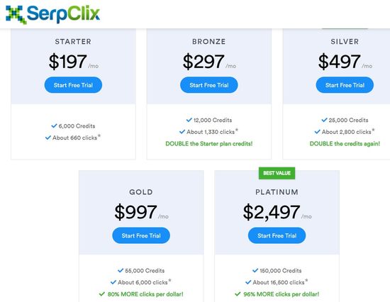Click checkmark beside 25,000 Credits

pyautogui.click(x=324, y=120)
